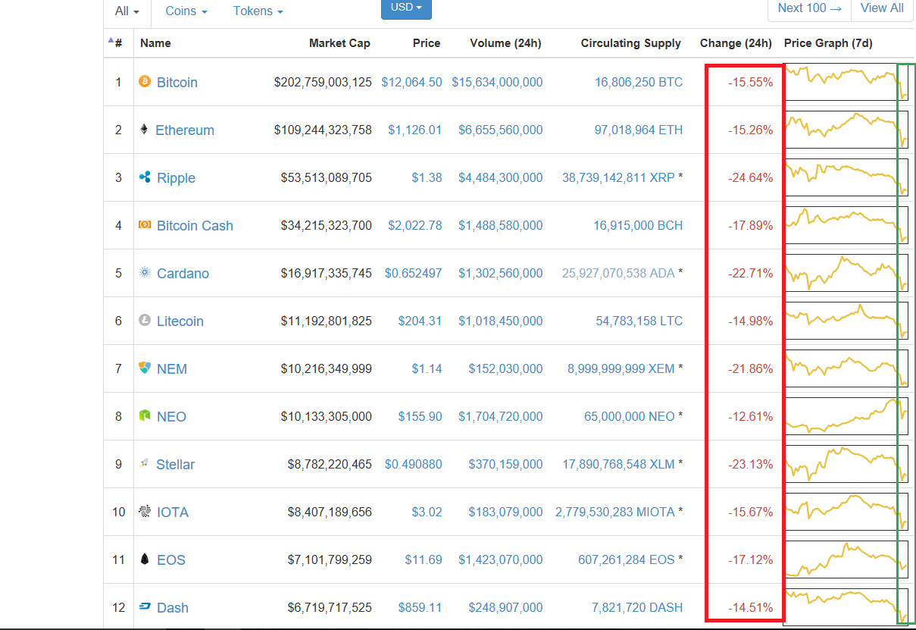
Task: Click NEO volume $1,704,720,000
Action: tap(500, 416)
